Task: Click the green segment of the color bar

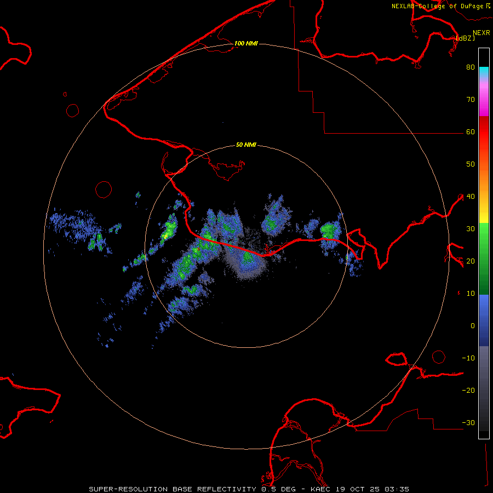Action: pyautogui.click(x=484, y=259)
